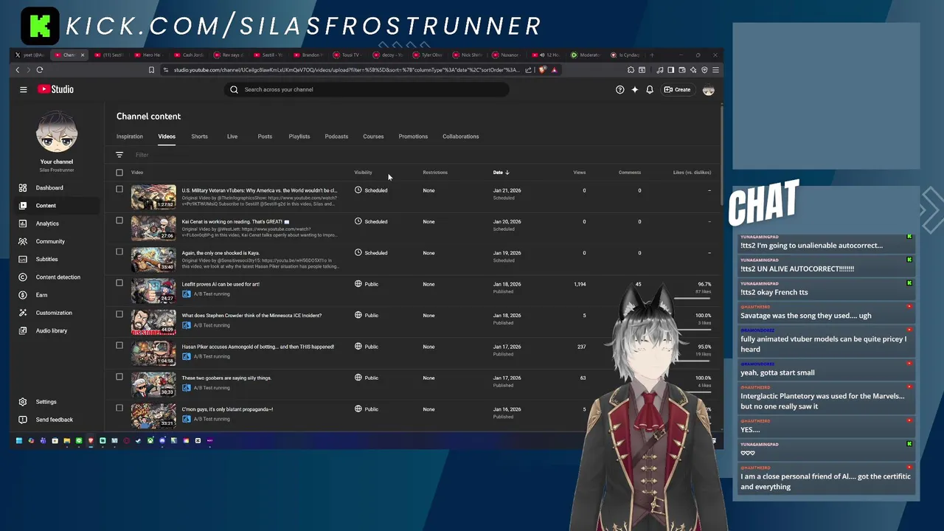Switch to the Inspiration tab
Image resolution: width=944 pixels, height=531 pixels.
click(x=130, y=136)
